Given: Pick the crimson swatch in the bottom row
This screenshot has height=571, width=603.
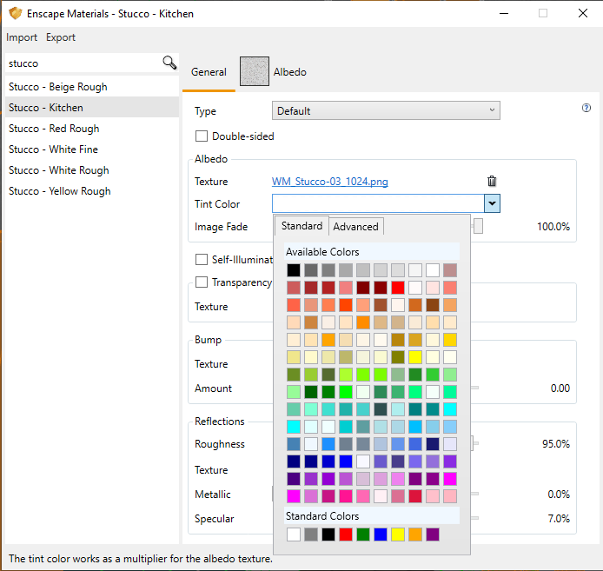Looking at the screenshot, I should click(x=415, y=496).
